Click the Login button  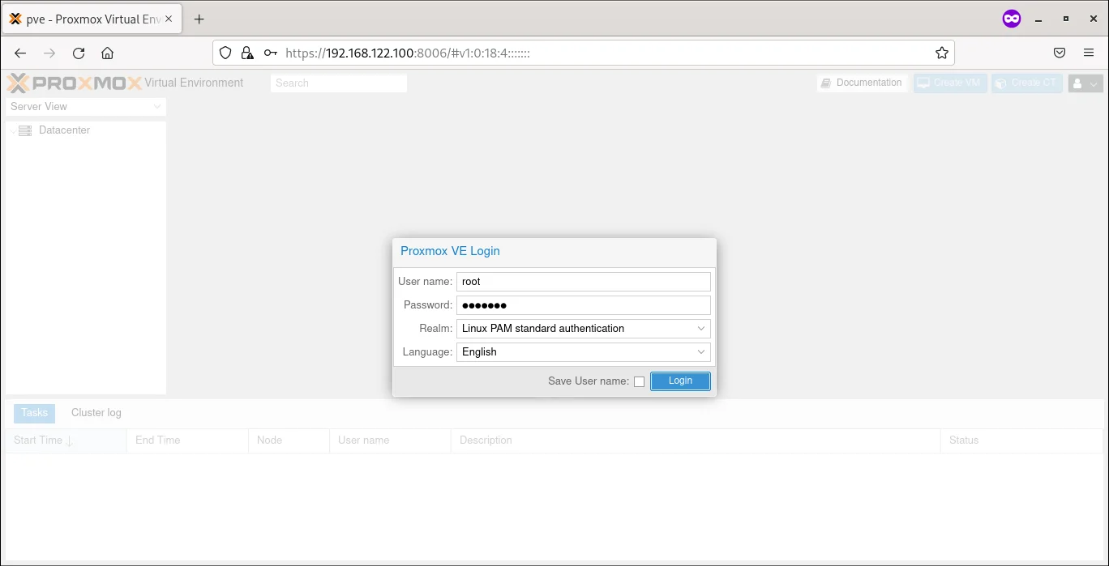point(680,381)
